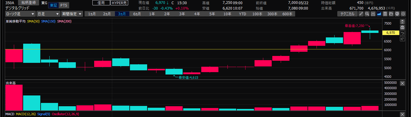411x117 pixels.
Task: Open chart settings gear icon
Action: [403, 14]
